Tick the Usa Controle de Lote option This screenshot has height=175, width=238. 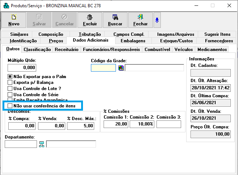(10, 88)
